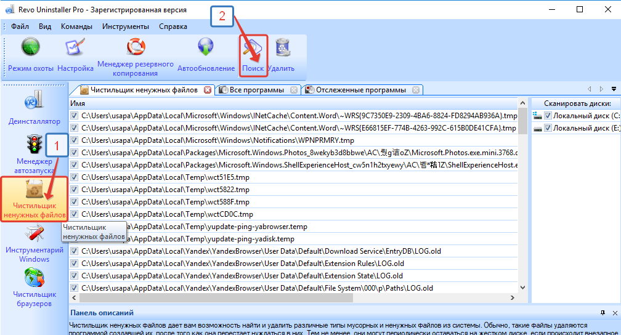The width and height of the screenshot is (621, 335).
Task: Toggle checkbox for Download Service EntryDB LOG.old
Action: click(x=74, y=251)
